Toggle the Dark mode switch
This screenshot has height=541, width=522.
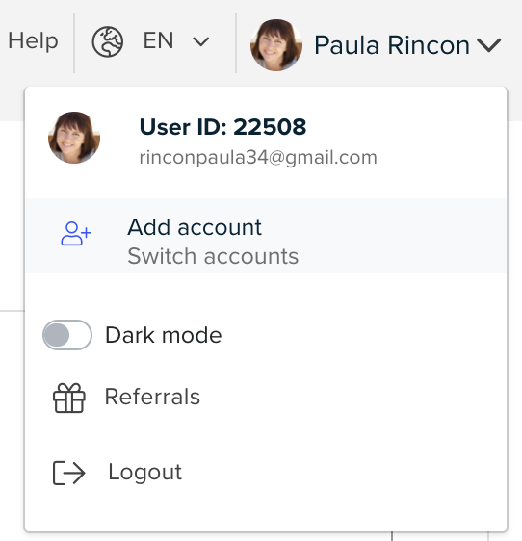(x=67, y=335)
